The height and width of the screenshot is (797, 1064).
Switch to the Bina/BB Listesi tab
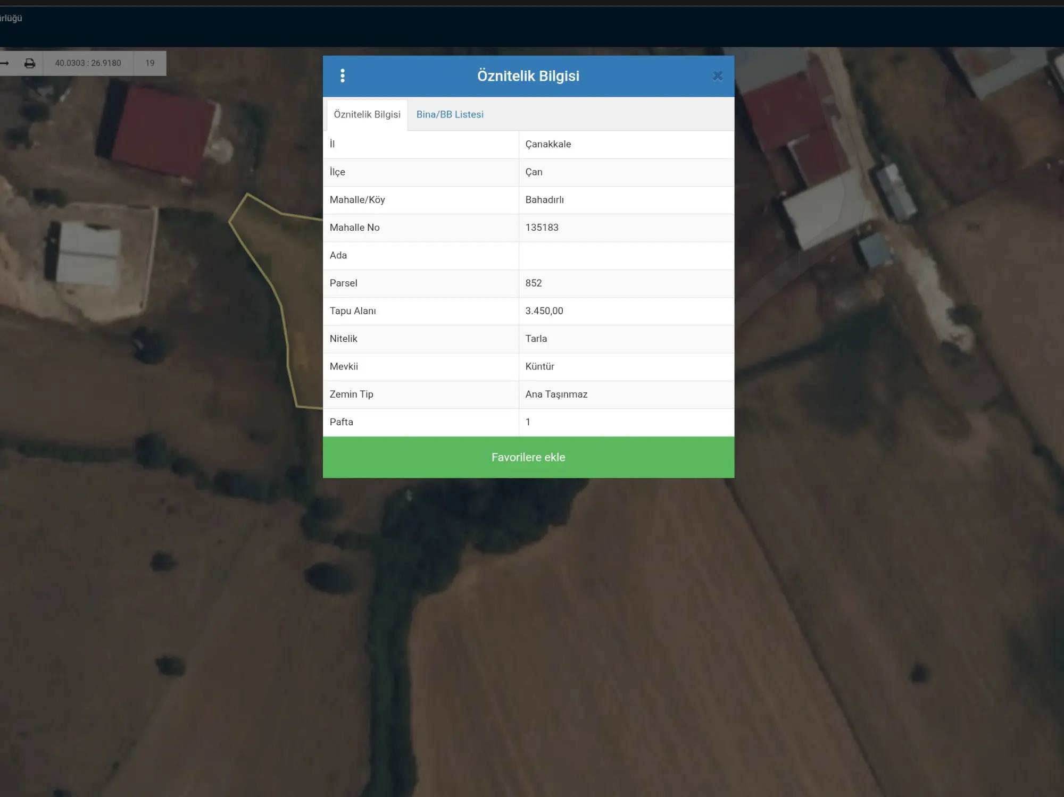(x=450, y=114)
